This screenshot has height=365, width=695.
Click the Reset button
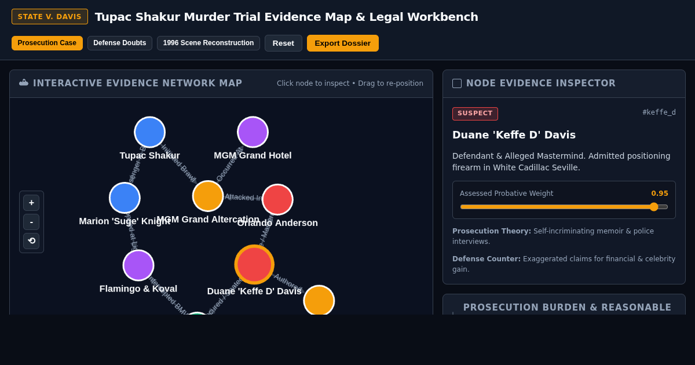[x=283, y=43]
